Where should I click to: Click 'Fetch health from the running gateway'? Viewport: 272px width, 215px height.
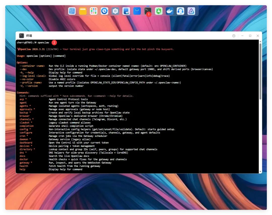tap(74, 166)
